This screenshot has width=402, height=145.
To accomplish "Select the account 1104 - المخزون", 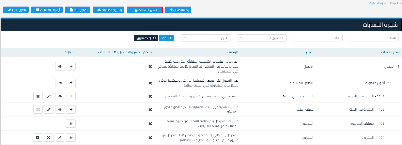I will pos(373,138).
